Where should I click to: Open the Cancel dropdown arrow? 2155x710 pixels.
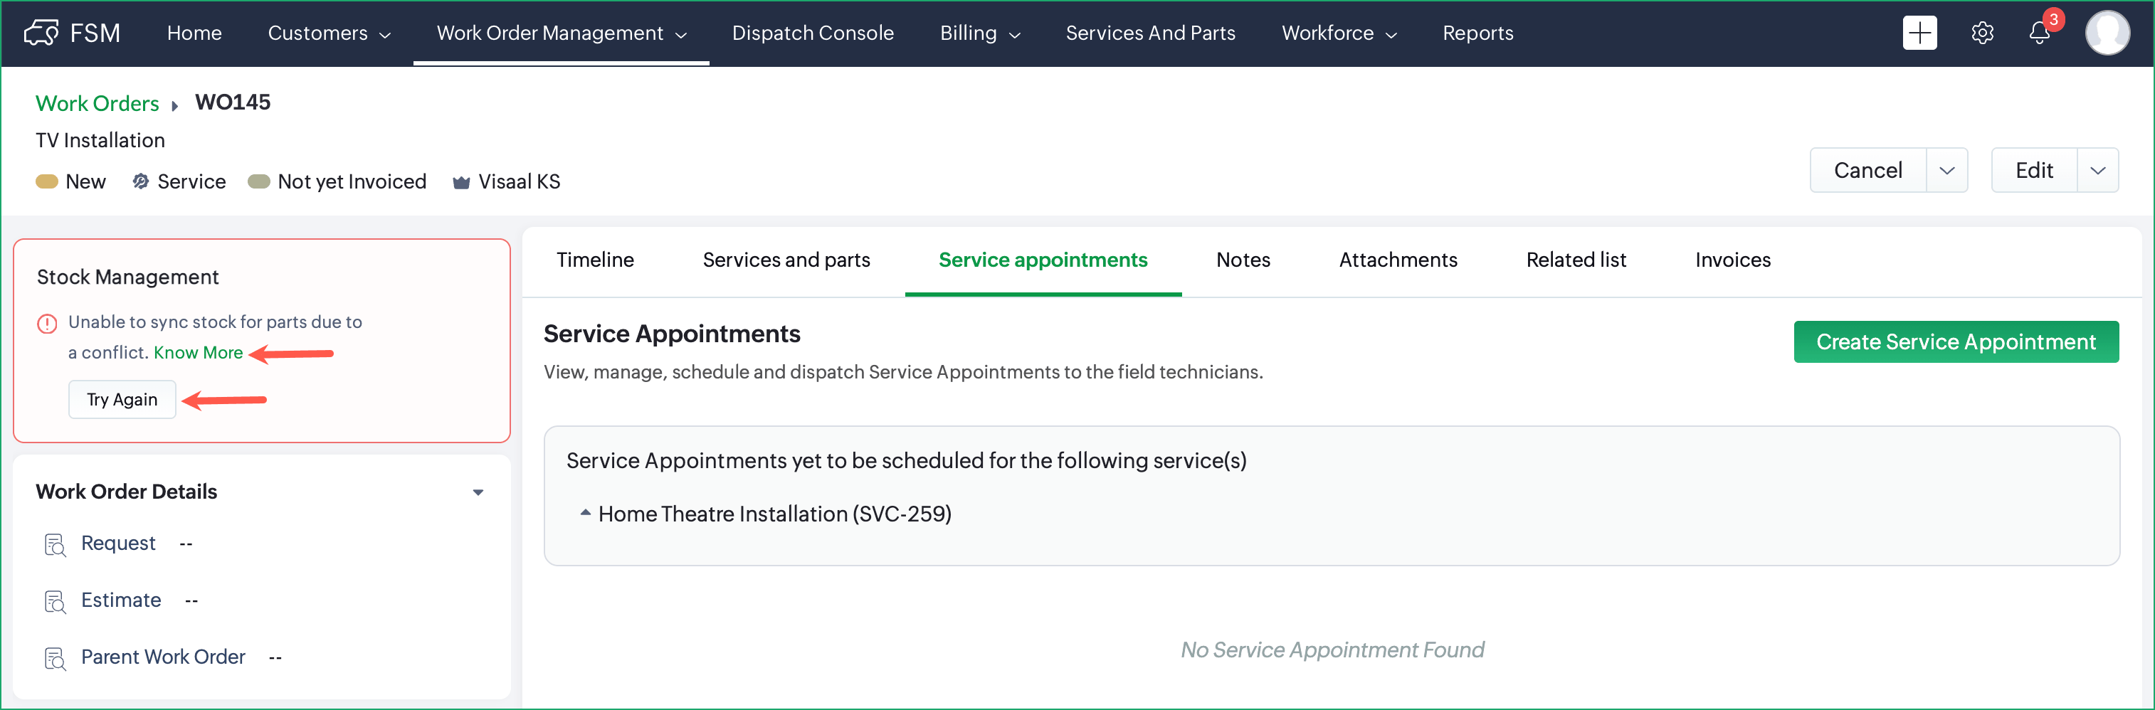click(x=1946, y=171)
